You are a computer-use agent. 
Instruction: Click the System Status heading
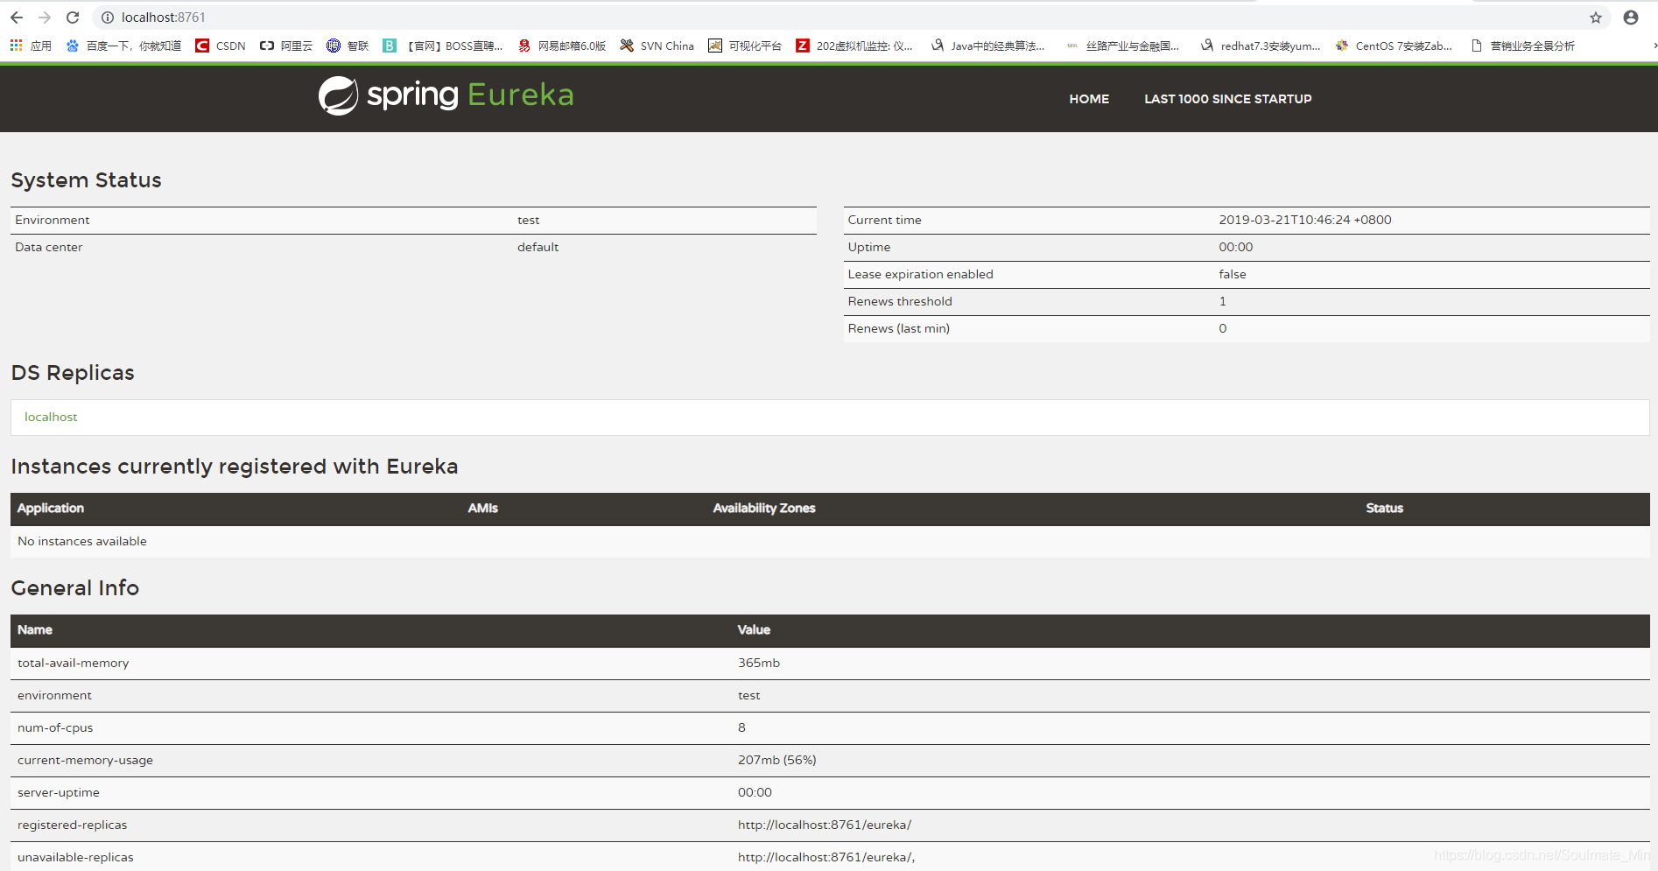point(86,180)
